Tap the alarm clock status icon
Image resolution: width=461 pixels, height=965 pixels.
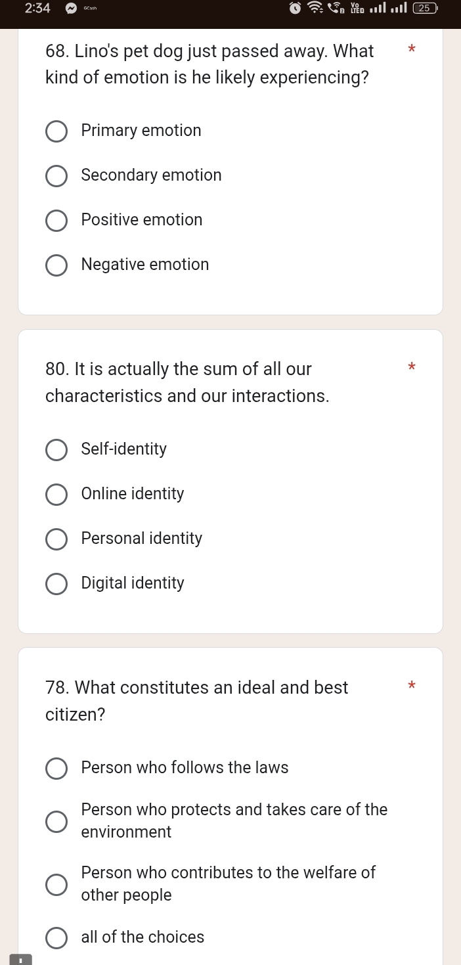296,8
